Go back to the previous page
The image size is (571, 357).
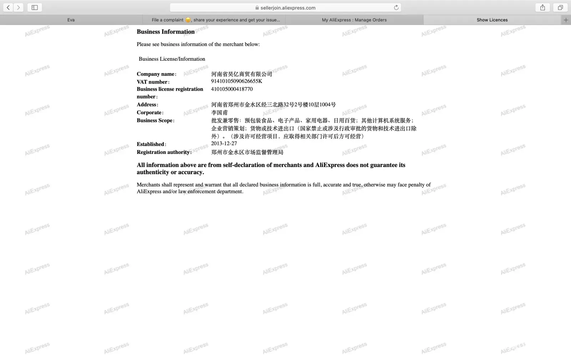pyautogui.click(x=8, y=7)
